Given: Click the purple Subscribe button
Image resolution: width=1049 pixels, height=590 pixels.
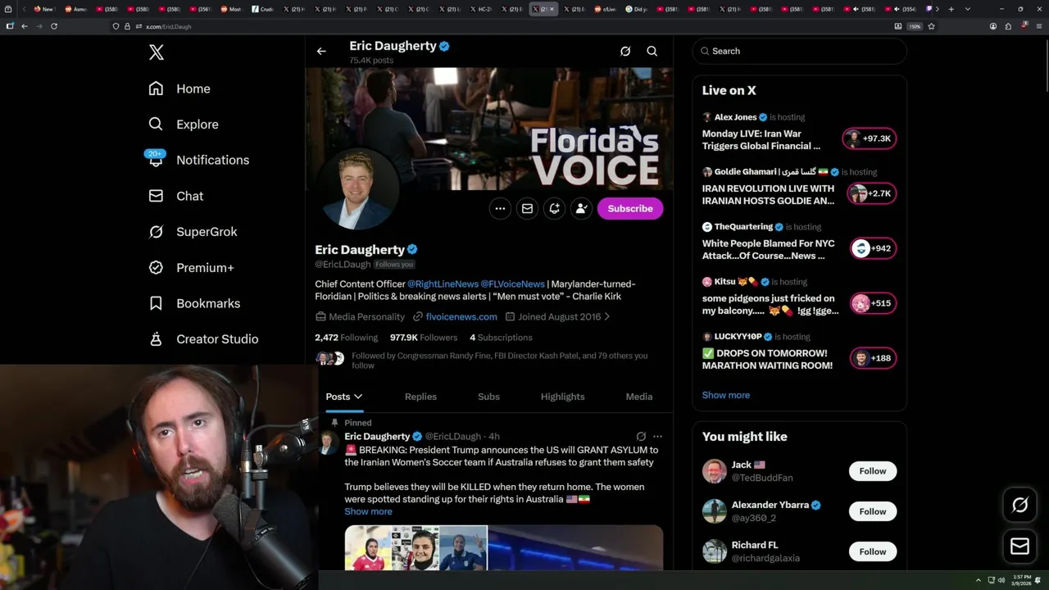Looking at the screenshot, I should (630, 208).
